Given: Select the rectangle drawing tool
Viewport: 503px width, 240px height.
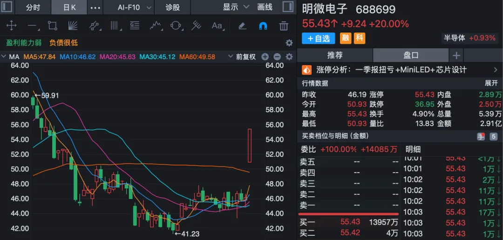Looking at the screenshot, I should [x=52, y=26].
